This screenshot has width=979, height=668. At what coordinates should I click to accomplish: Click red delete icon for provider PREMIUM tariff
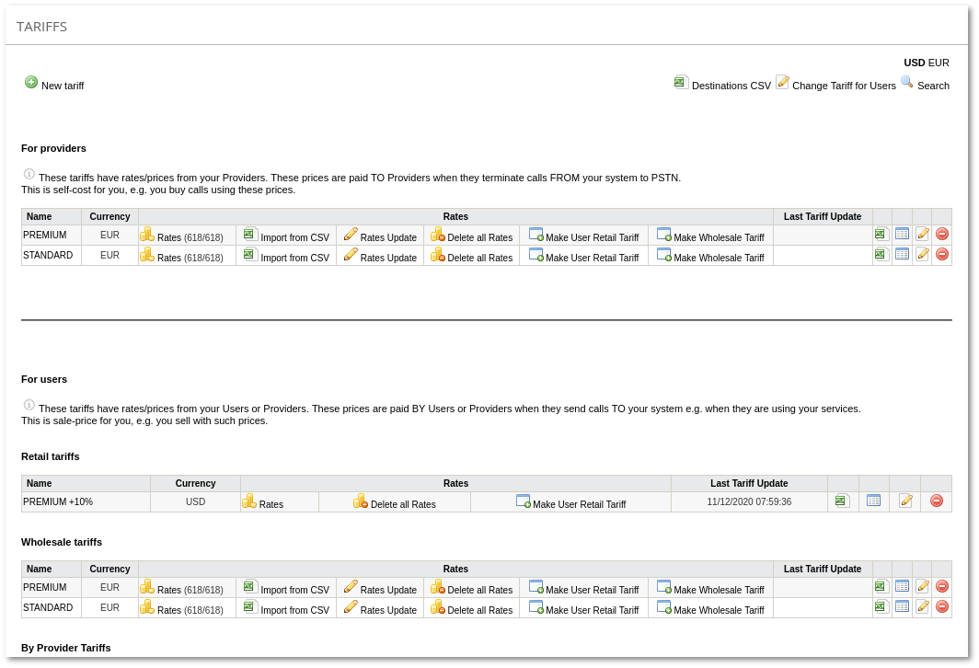pyautogui.click(x=942, y=235)
